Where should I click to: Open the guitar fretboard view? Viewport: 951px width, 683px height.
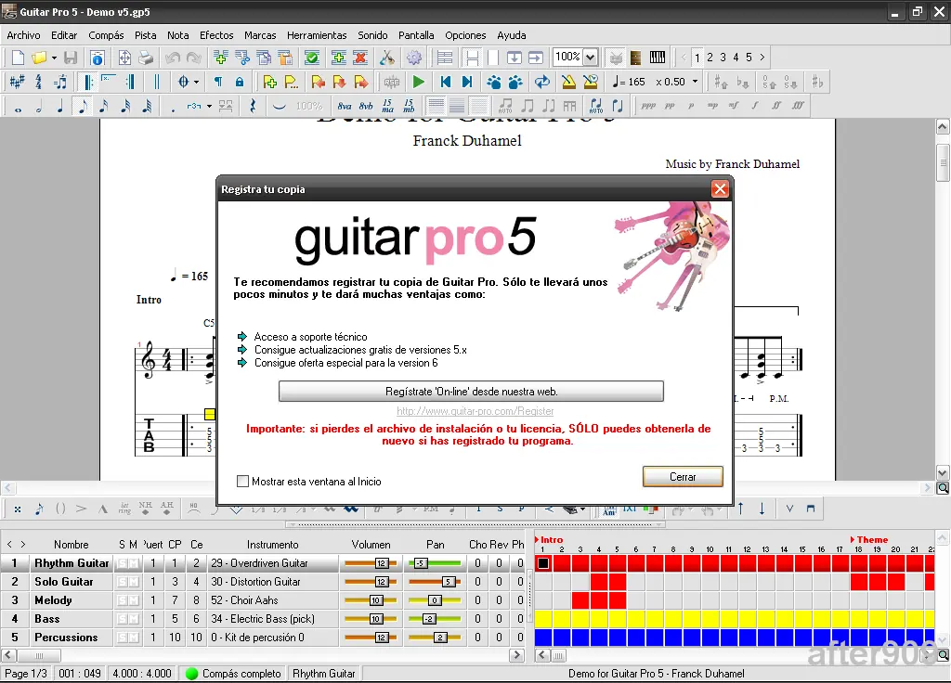[636, 58]
